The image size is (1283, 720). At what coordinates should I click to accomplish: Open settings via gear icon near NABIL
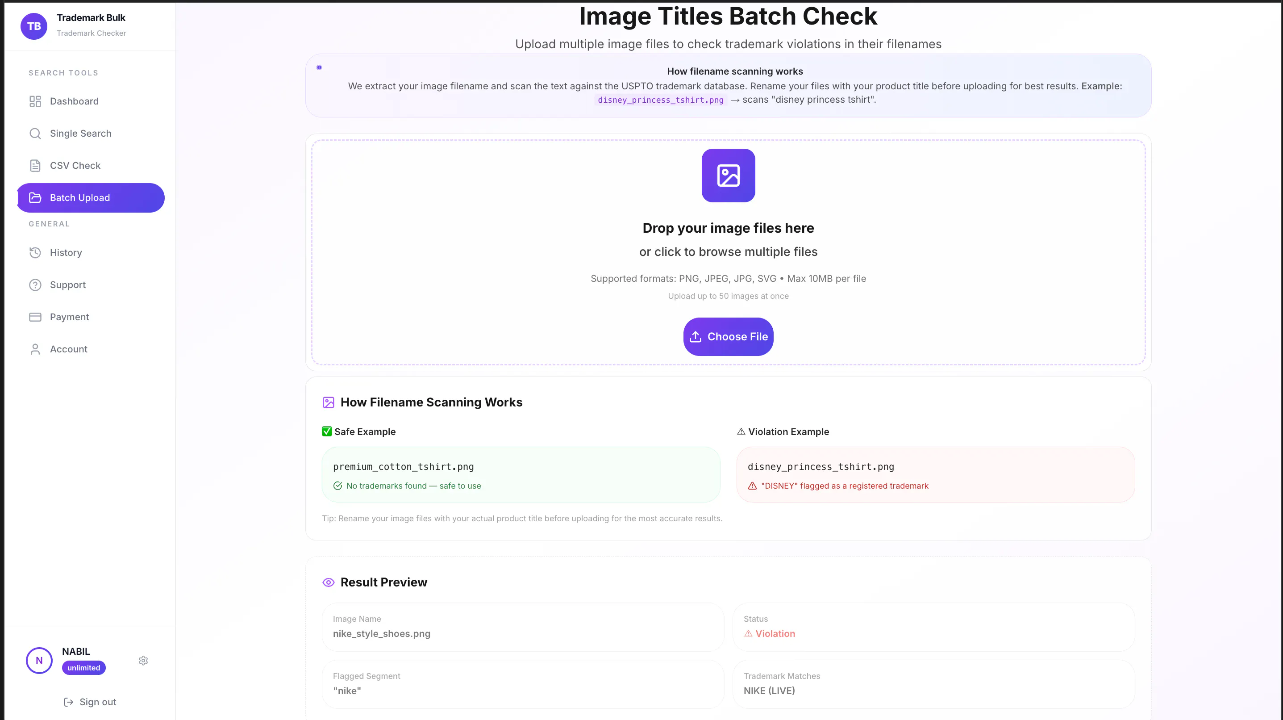143,661
